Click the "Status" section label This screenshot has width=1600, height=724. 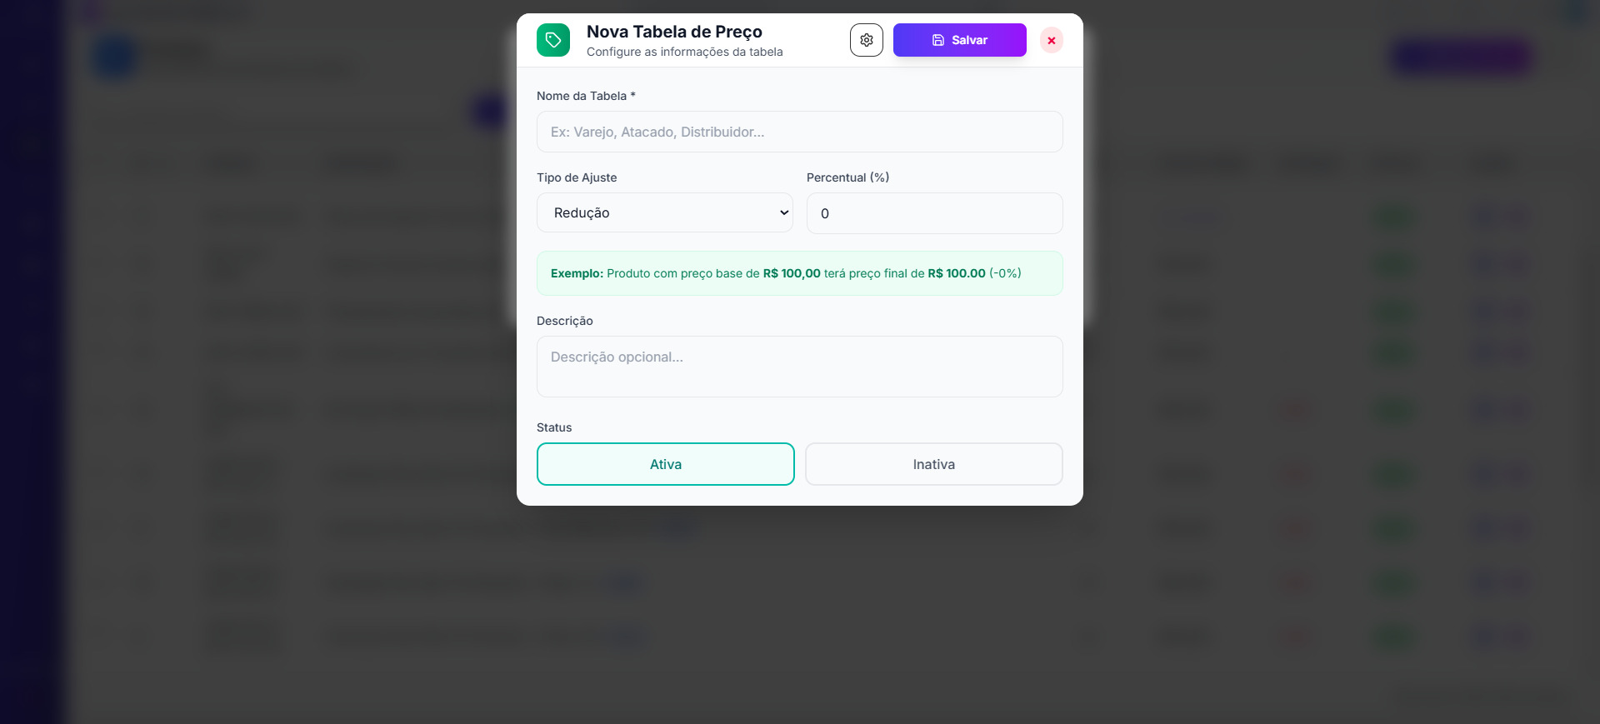pyautogui.click(x=554, y=427)
